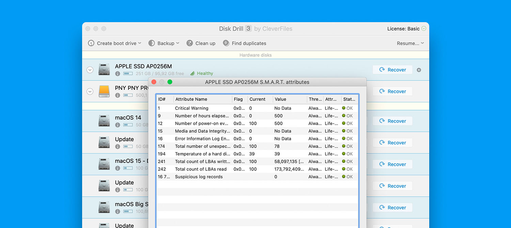The height and width of the screenshot is (228, 511).
Task: Select Total count of LBAs written row
Action: [x=257, y=162]
